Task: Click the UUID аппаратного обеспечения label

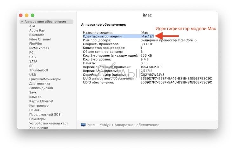Action: coord(109,79)
